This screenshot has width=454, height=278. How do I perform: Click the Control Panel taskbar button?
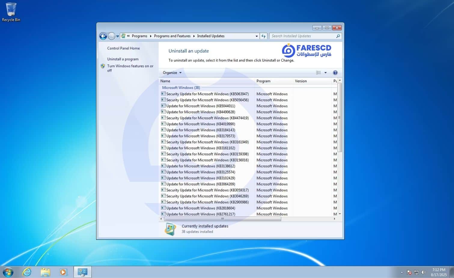pos(83,272)
